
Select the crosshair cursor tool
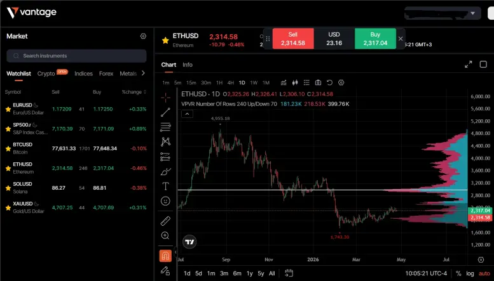pos(165,98)
